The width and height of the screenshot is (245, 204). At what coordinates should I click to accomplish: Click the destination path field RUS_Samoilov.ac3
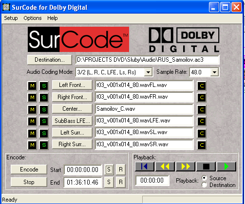(x=147, y=60)
